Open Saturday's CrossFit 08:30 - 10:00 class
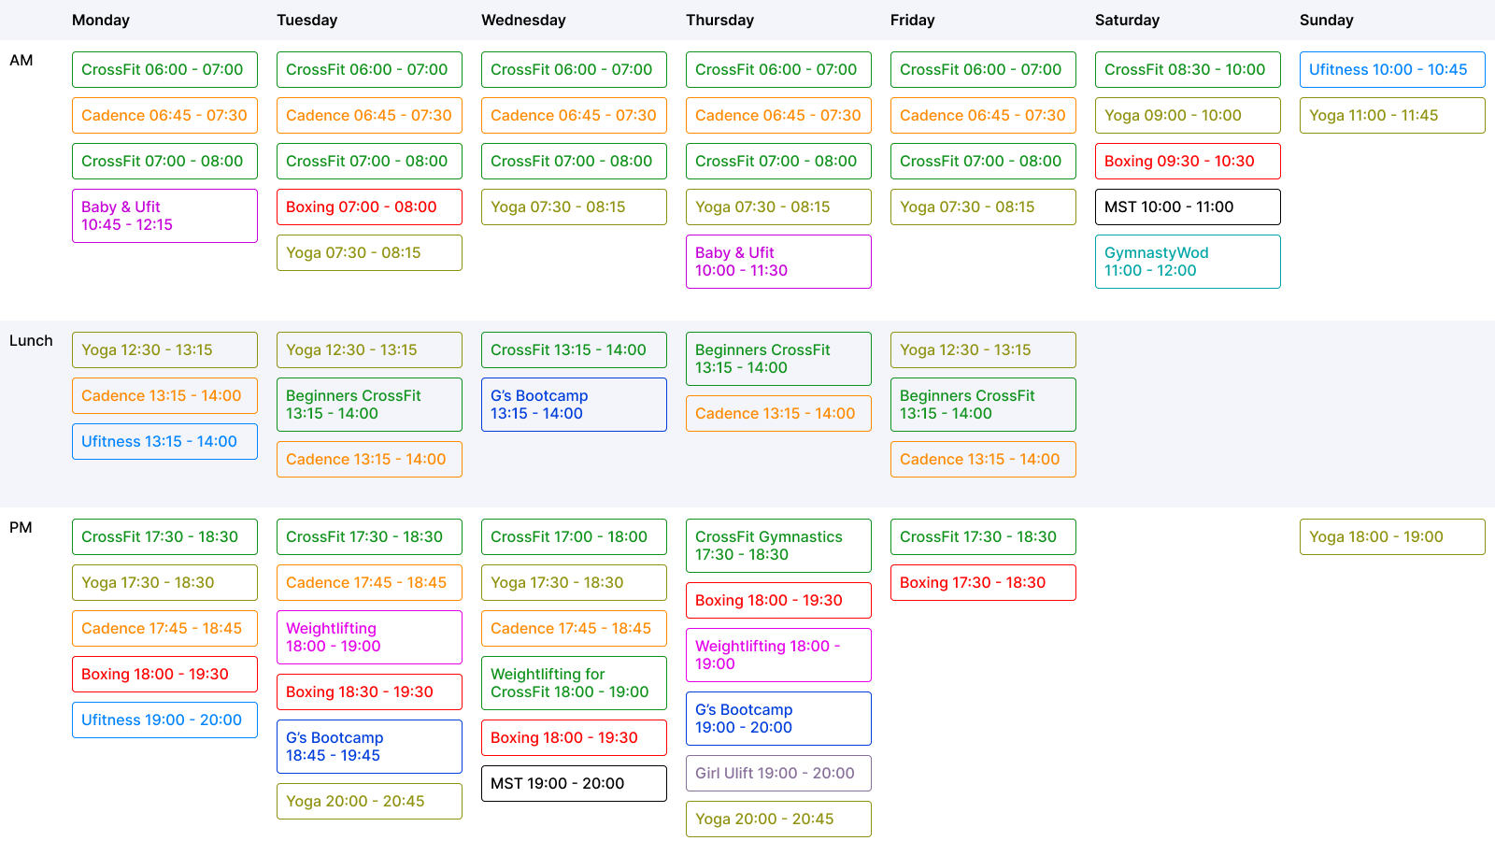 pyautogui.click(x=1188, y=69)
